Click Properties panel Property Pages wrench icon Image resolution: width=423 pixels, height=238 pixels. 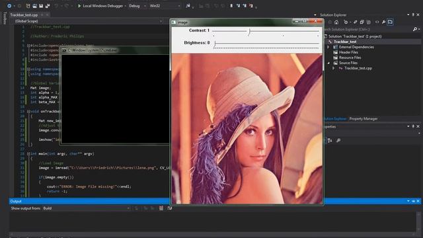338,140
